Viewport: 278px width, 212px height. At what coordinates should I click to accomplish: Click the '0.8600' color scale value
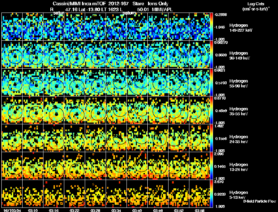pyautogui.click(x=221, y=55)
